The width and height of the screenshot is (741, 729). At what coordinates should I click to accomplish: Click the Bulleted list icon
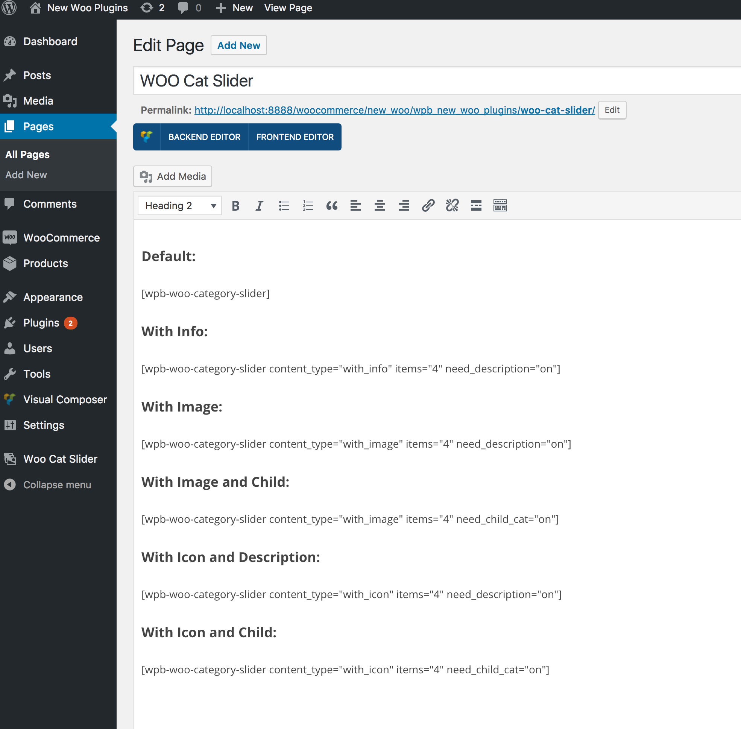point(284,206)
